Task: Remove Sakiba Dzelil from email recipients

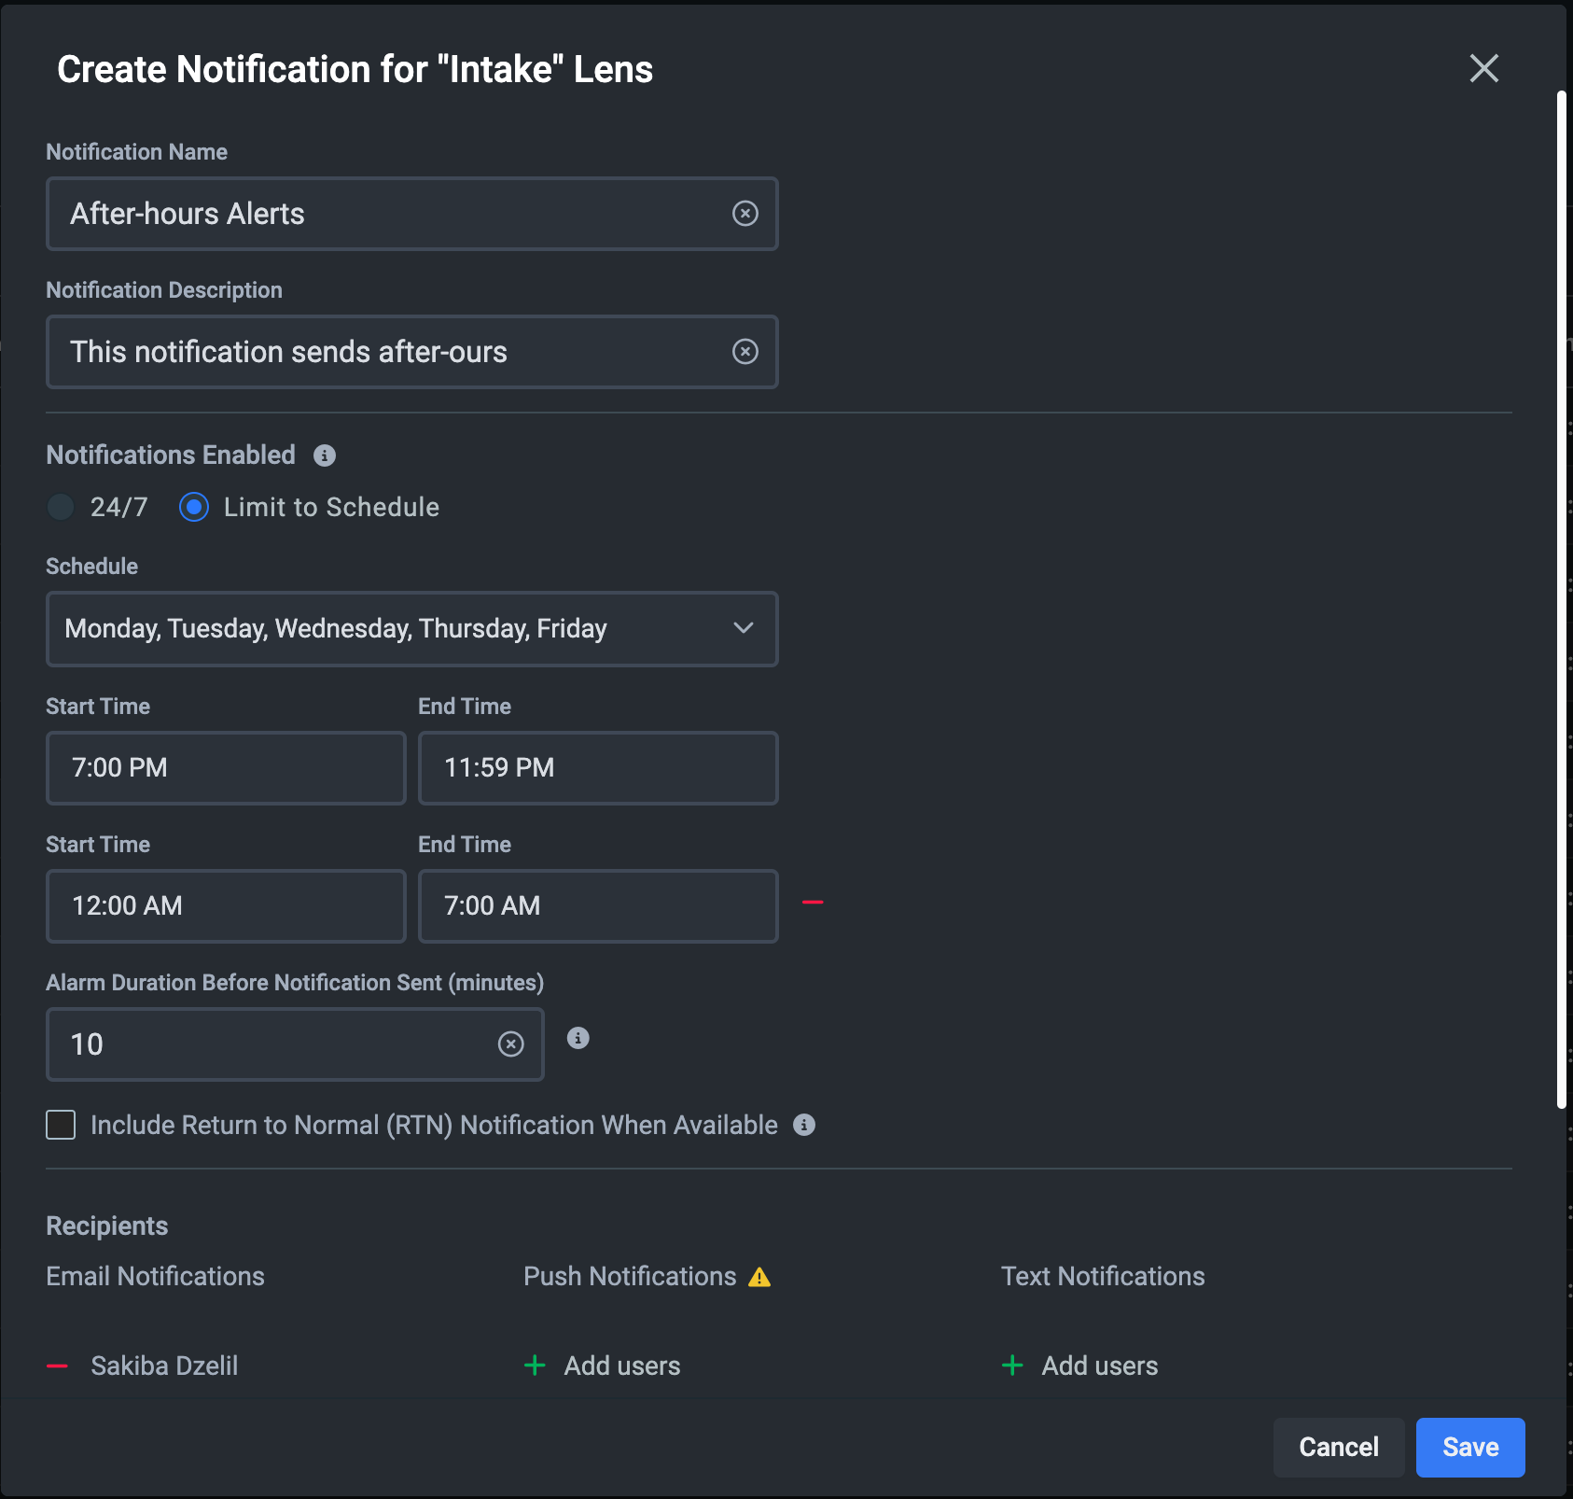Action: (x=58, y=1366)
